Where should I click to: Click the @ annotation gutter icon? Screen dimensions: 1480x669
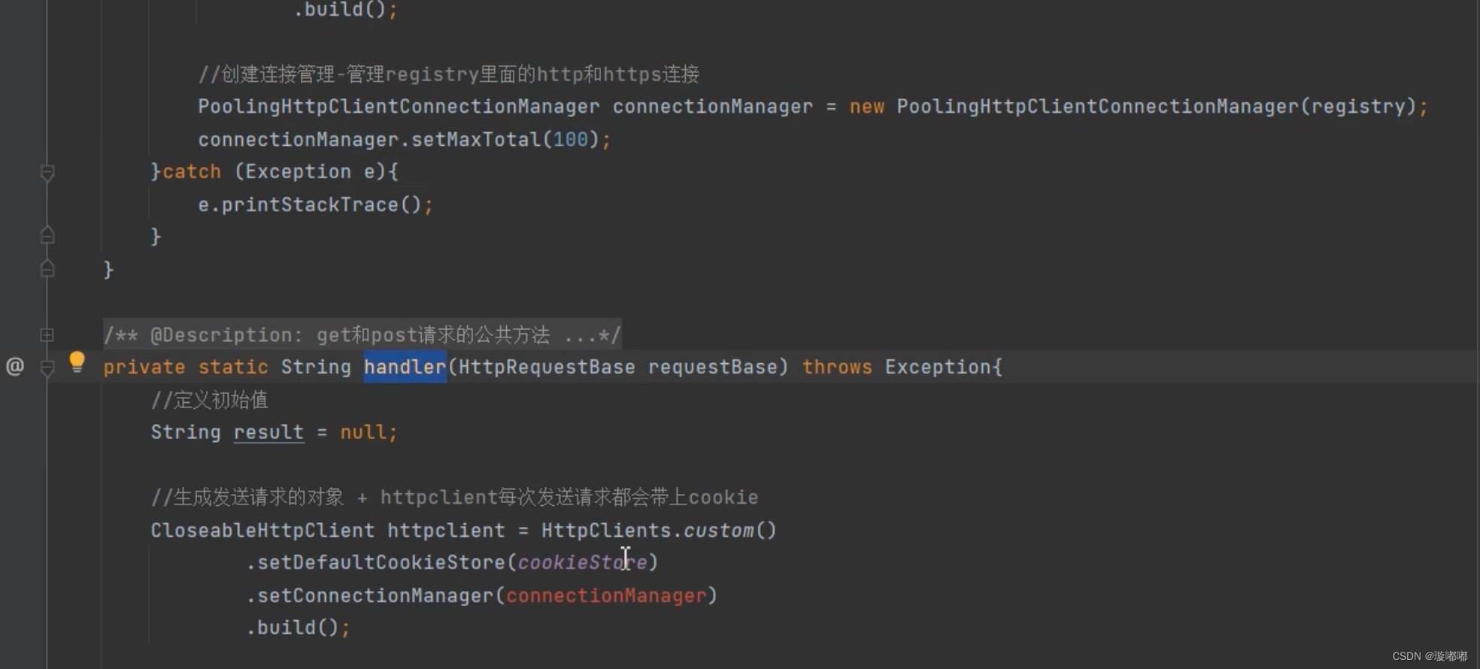point(15,367)
